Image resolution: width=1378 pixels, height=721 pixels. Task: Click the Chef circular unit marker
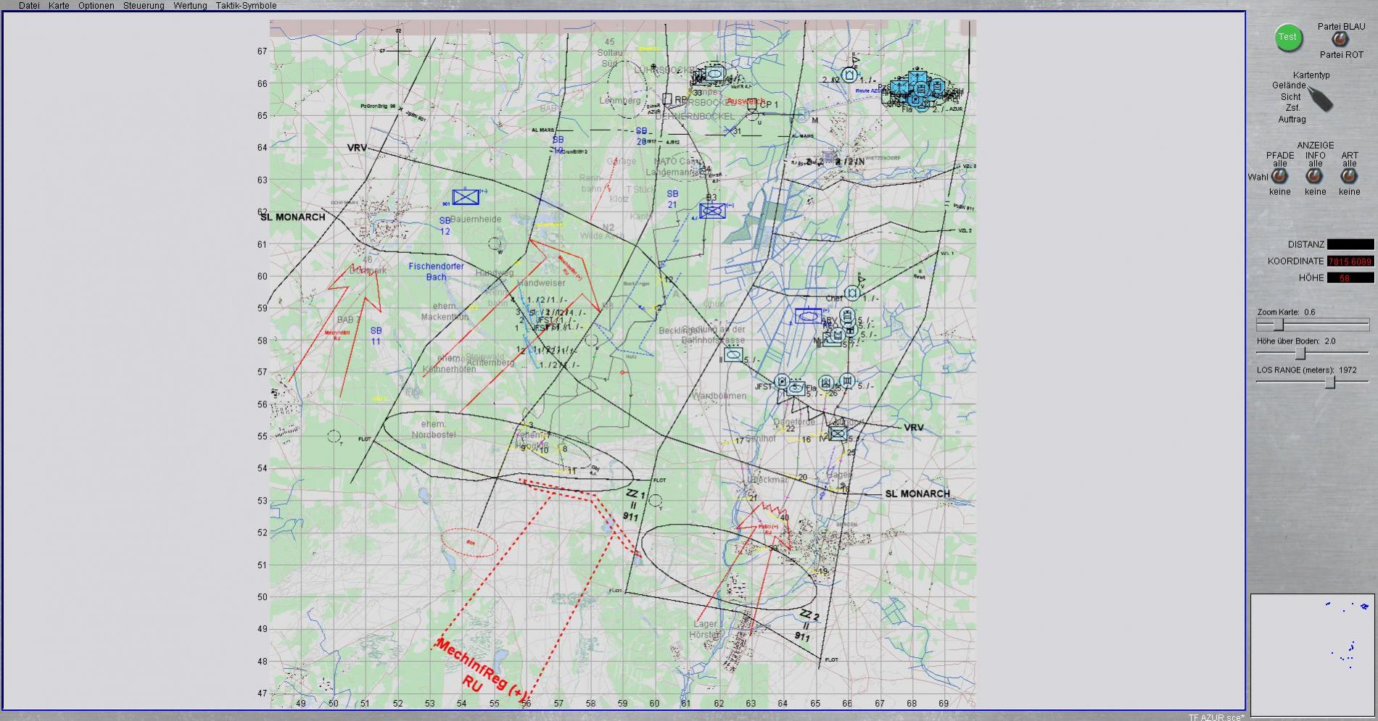click(853, 293)
